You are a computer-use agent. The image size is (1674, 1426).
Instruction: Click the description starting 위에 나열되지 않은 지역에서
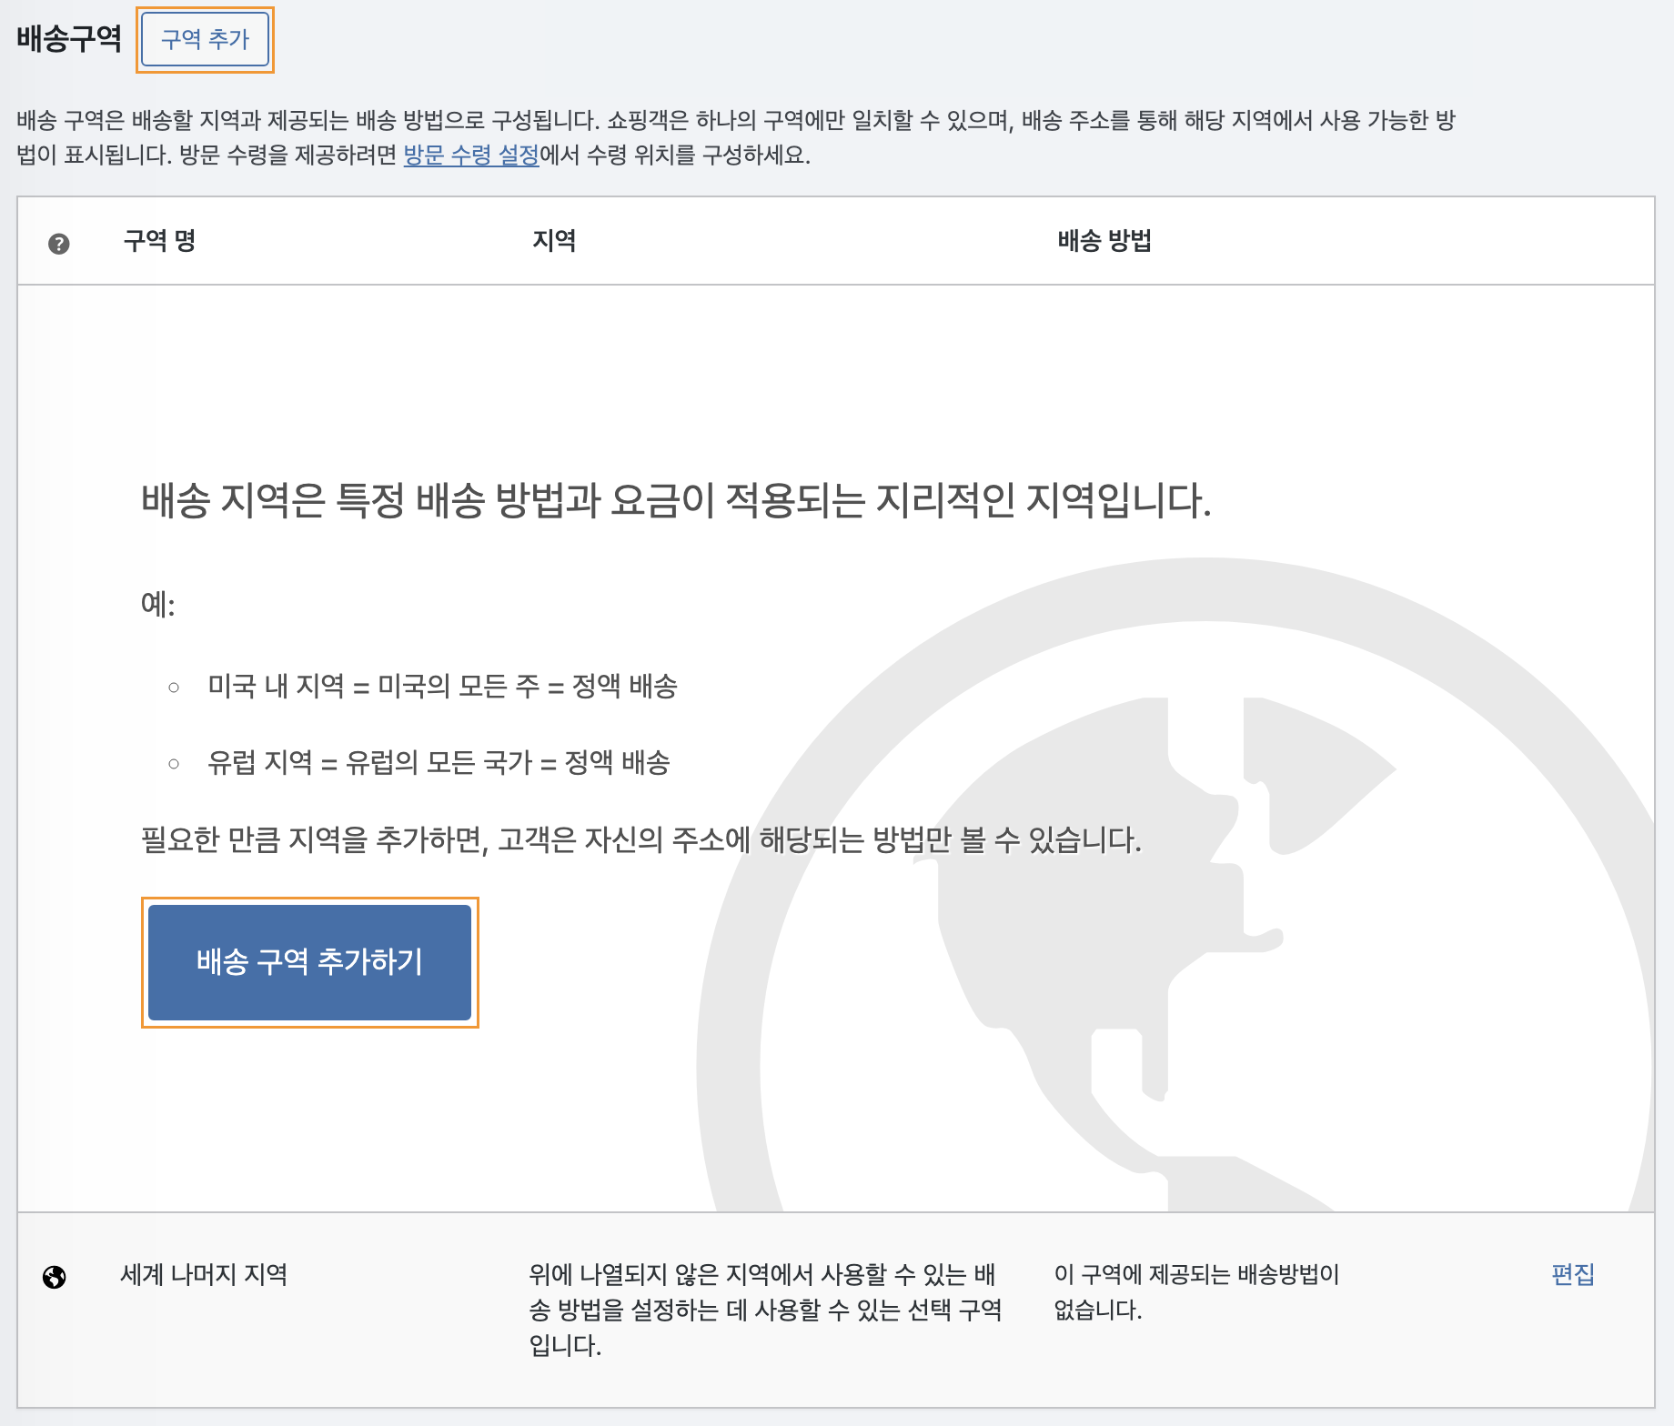pos(766,1310)
